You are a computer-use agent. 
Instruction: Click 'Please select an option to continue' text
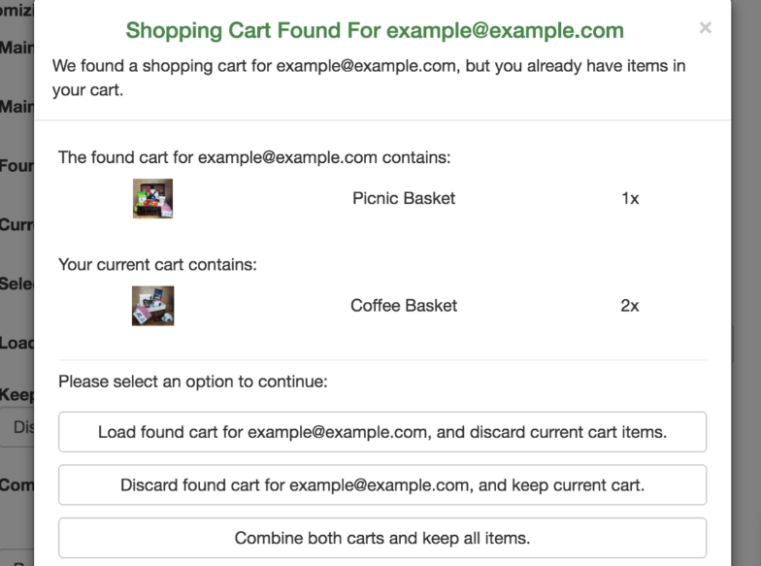point(193,382)
